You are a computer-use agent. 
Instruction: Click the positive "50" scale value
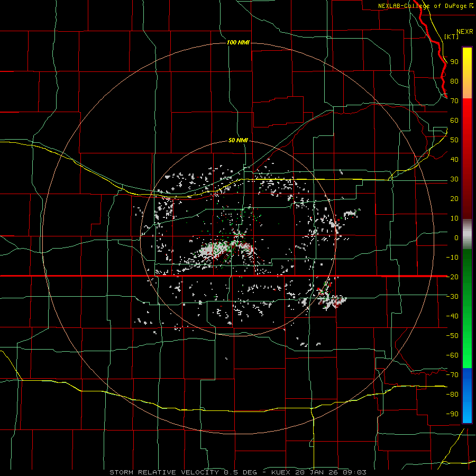pyautogui.click(x=454, y=140)
